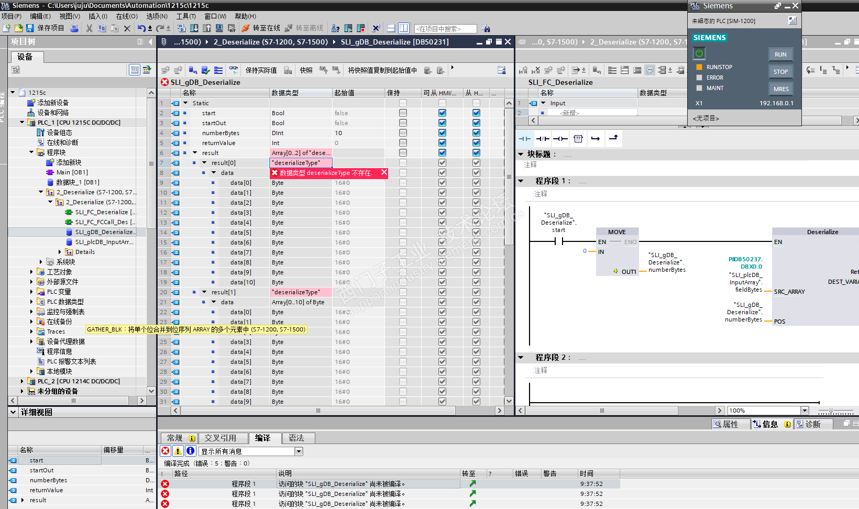
Task: Click the project search input field
Action: click(445, 29)
